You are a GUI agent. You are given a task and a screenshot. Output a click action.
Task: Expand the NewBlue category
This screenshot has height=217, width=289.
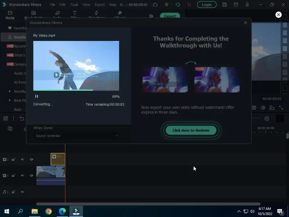point(10,91)
